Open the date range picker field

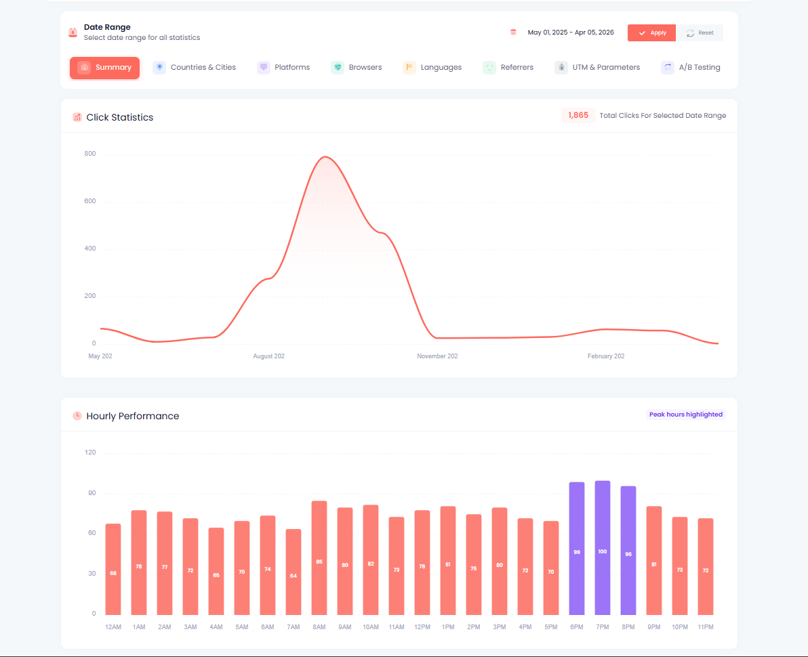[571, 32]
